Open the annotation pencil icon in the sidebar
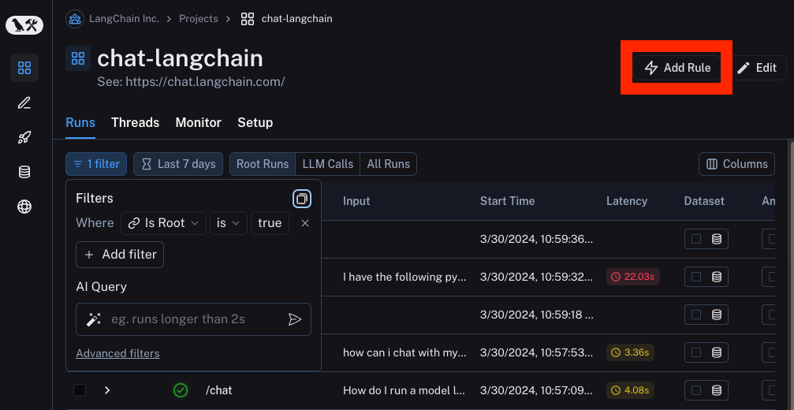 [x=24, y=102]
